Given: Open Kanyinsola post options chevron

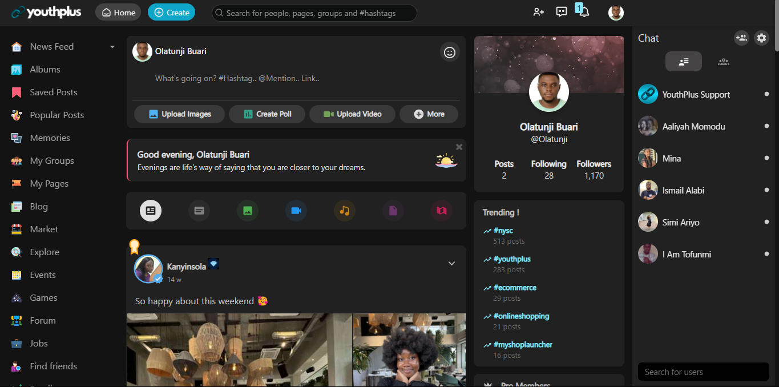Looking at the screenshot, I should click(x=451, y=264).
